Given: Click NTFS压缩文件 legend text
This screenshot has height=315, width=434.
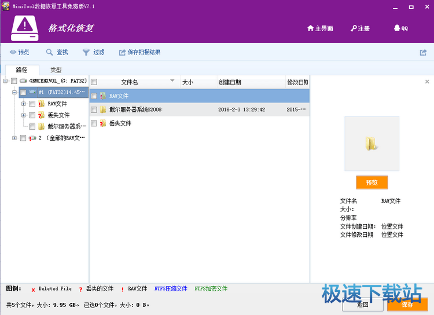Looking at the screenshot, I should pyautogui.click(x=171, y=289).
